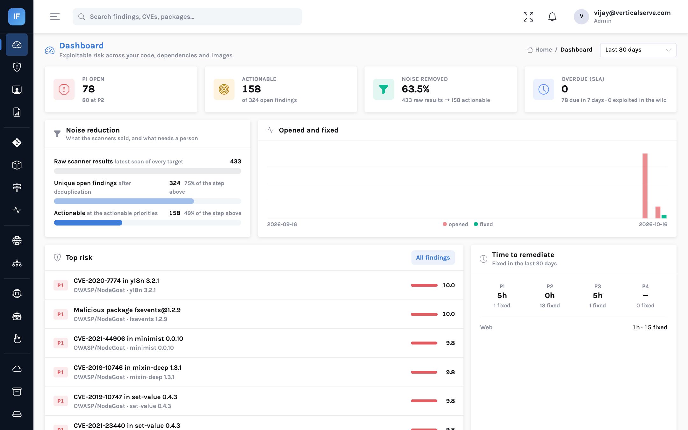
Task: Open the CPU chip sidebar icon
Action: pyautogui.click(x=17, y=293)
